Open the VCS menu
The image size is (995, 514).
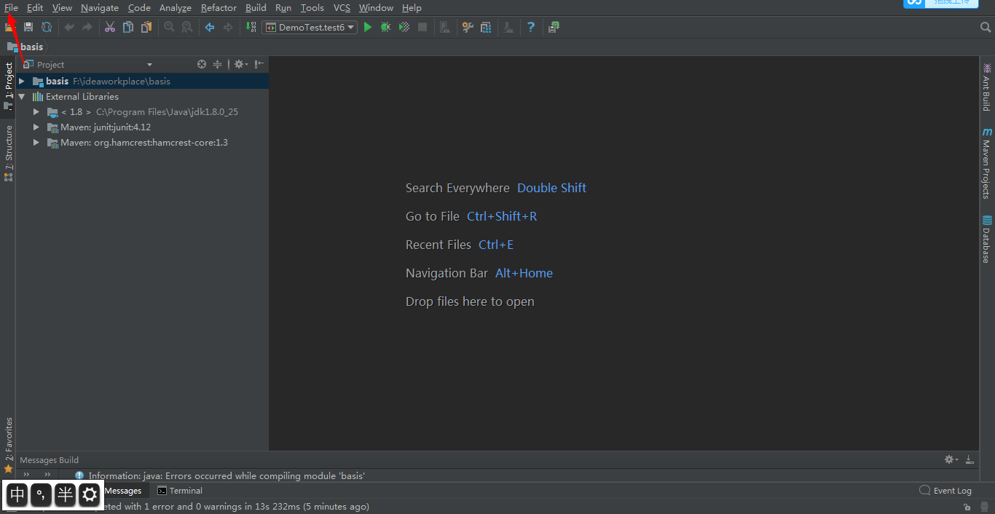(342, 7)
